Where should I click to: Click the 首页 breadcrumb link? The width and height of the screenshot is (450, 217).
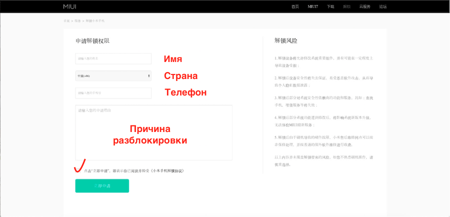pyautogui.click(x=66, y=21)
